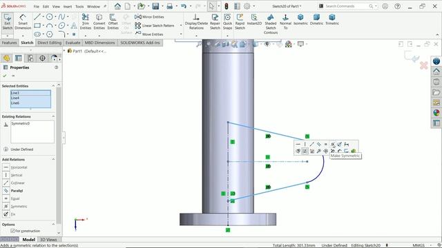Open the Move Entities dropdown arrow

click(181, 34)
